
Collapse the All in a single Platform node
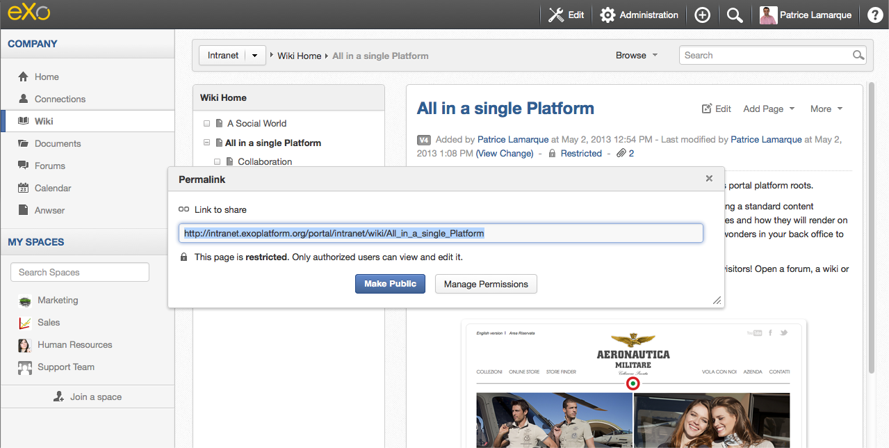coord(206,143)
